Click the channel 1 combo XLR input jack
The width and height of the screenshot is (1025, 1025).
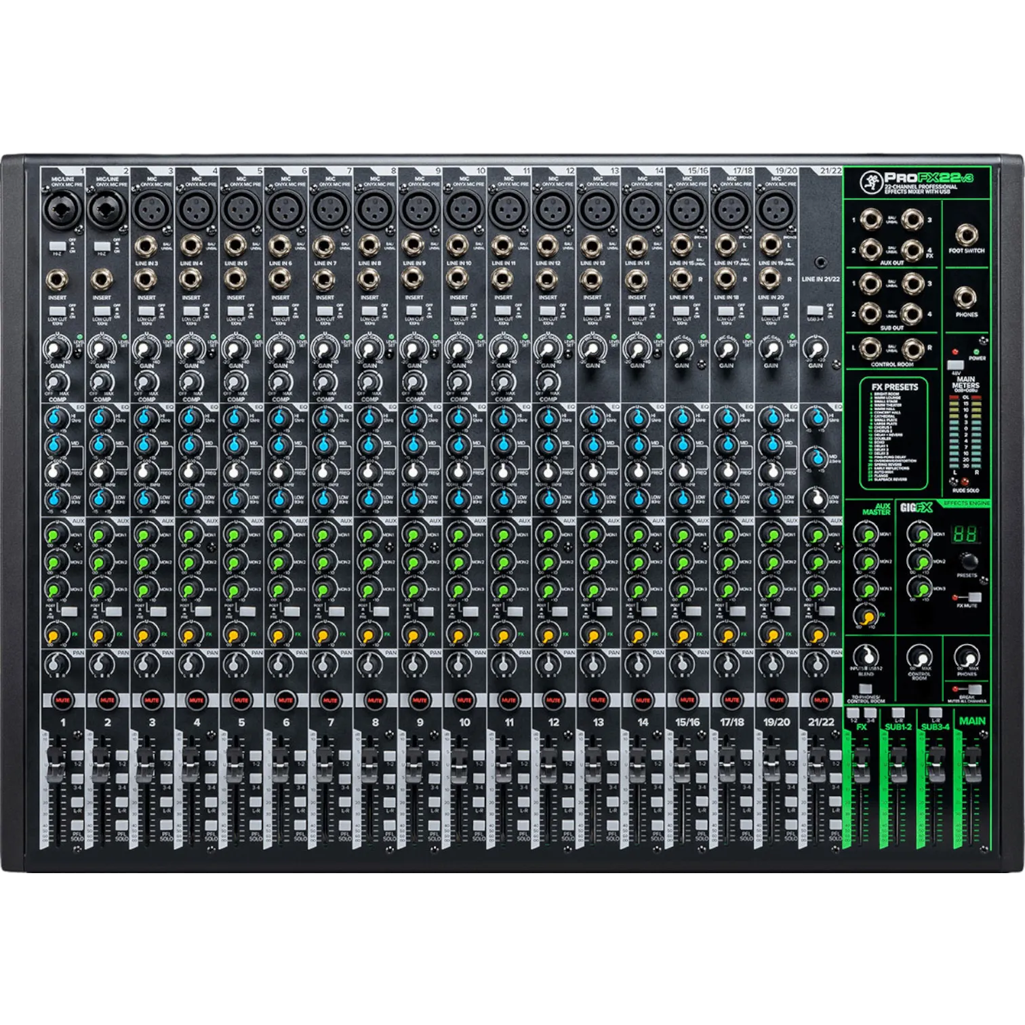click(62, 209)
